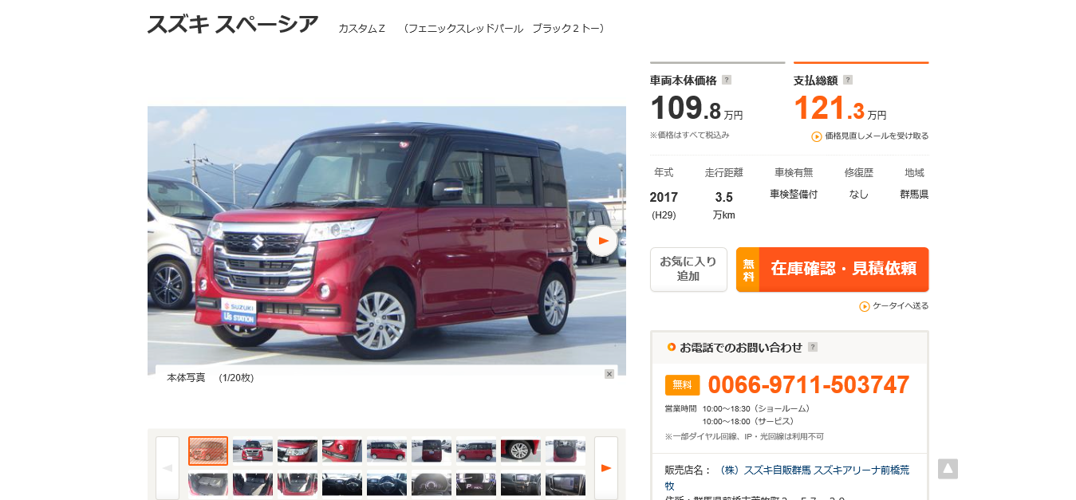Open help icon beside 車両本体価格
Viewport: 1076px width, 500px height.
[727, 80]
